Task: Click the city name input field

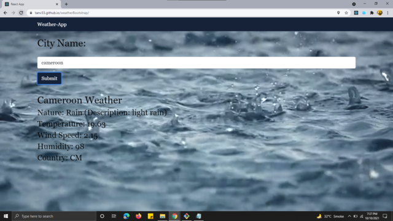Action: coord(196,63)
